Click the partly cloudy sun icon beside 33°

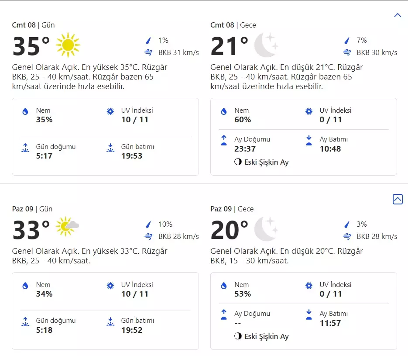tap(68, 226)
